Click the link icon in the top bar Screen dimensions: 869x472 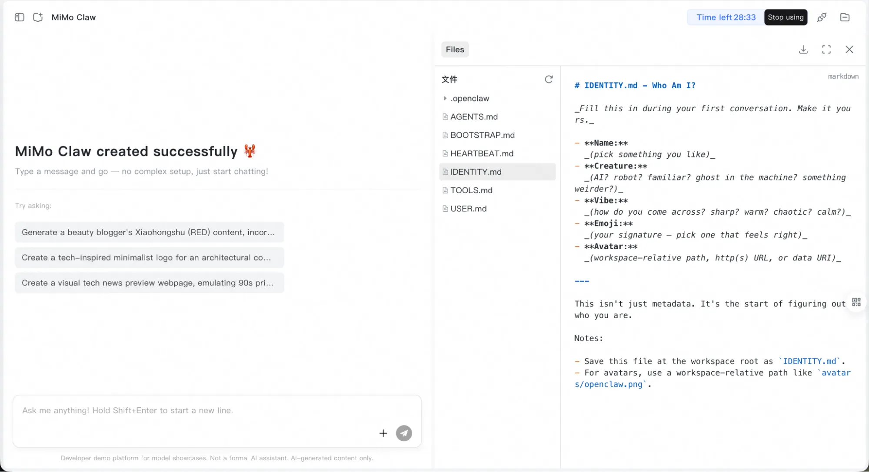[x=822, y=17]
